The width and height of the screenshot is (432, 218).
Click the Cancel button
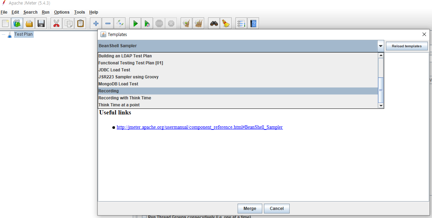[277, 209]
